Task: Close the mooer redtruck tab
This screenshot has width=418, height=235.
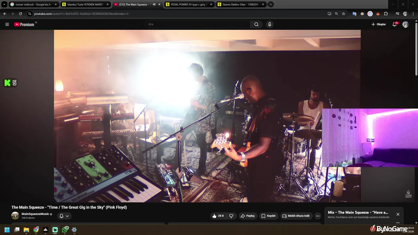Action: click(56, 5)
